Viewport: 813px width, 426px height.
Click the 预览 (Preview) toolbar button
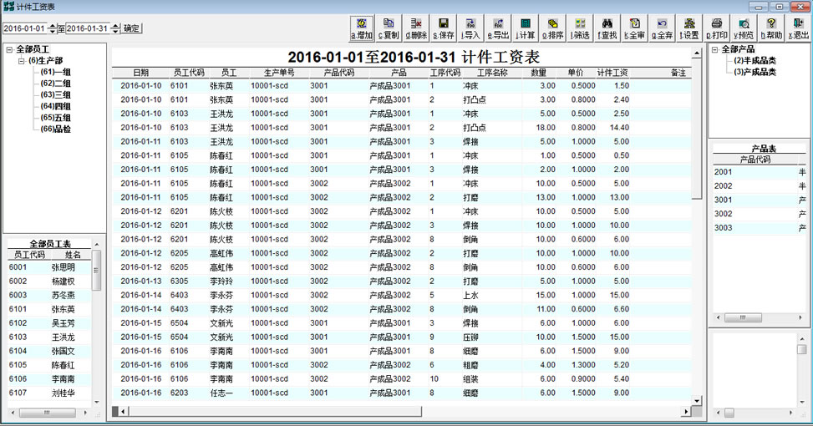744,28
